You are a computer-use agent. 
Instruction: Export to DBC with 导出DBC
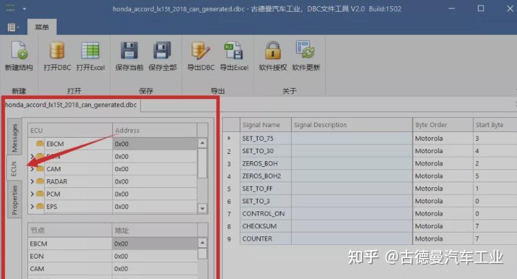(200, 56)
